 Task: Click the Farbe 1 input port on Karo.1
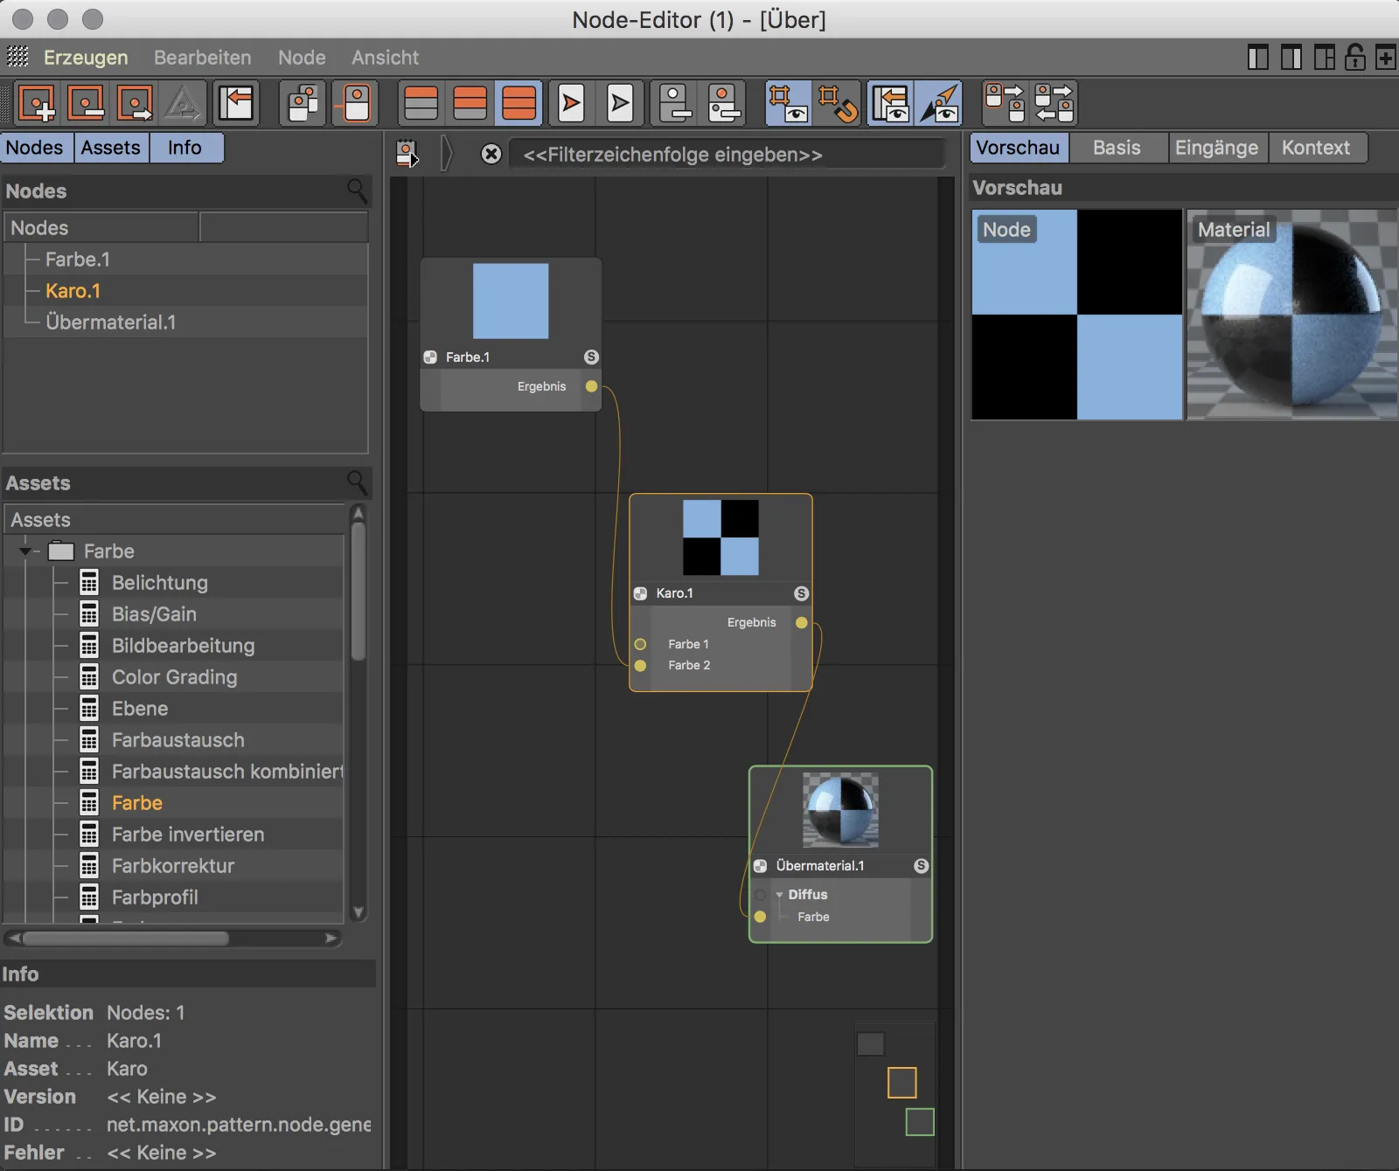point(640,644)
